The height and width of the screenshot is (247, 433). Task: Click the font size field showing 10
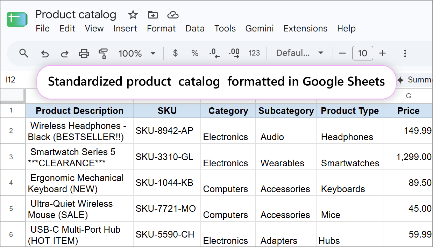click(363, 53)
